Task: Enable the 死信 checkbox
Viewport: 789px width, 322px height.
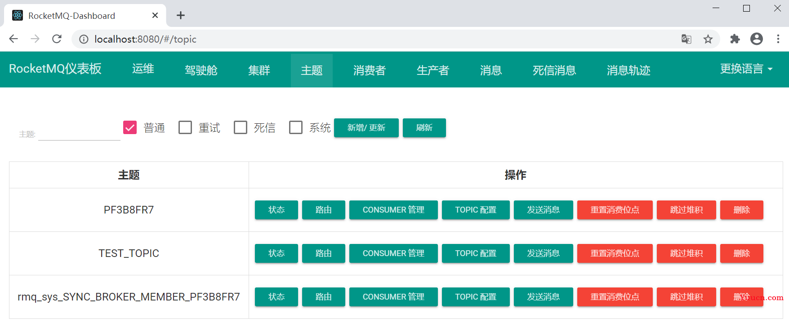Action: click(241, 127)
